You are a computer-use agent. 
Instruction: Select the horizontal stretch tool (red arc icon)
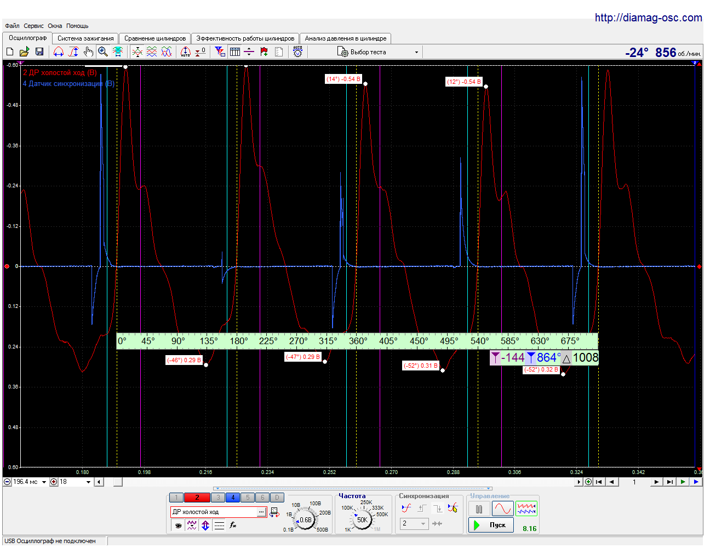(x=59, y=52)
